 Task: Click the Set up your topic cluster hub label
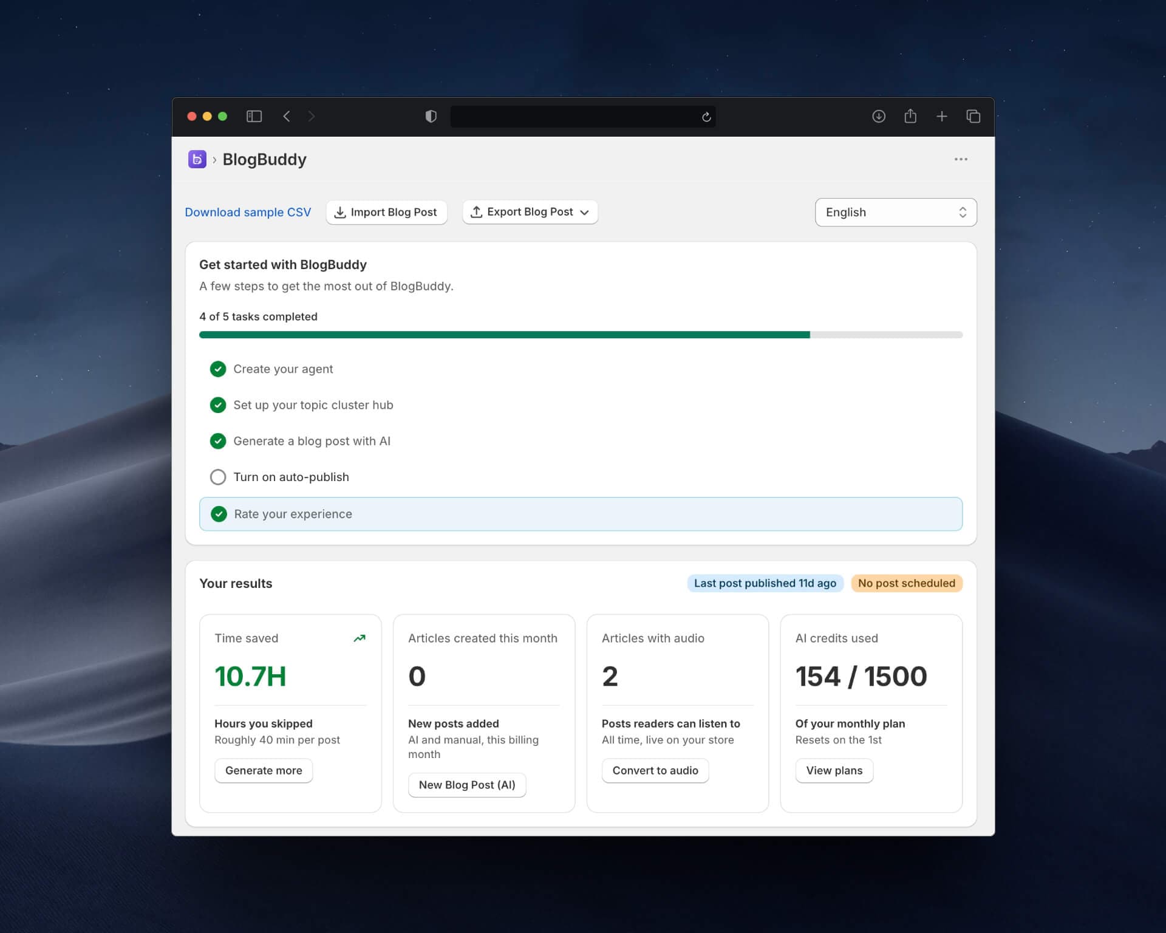pos(313,405)
